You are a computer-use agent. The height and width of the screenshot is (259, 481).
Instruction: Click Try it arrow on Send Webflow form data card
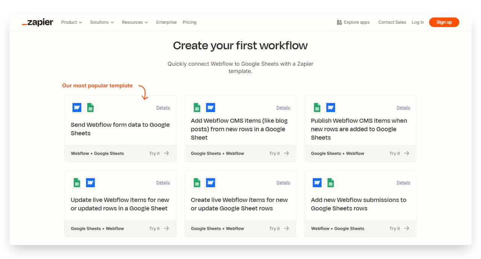pos(166,153)
